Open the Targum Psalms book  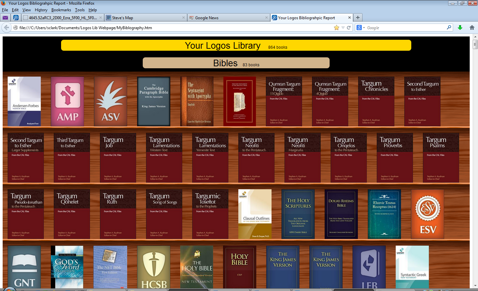(441, 158)
